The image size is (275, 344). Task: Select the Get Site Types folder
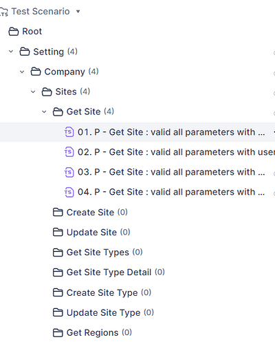(98, 252)
